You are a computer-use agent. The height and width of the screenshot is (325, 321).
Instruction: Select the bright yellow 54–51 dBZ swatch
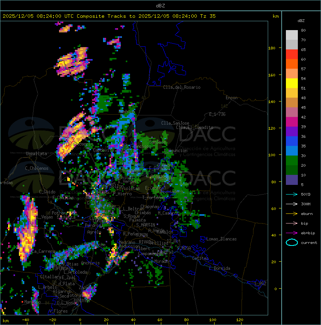292,83
